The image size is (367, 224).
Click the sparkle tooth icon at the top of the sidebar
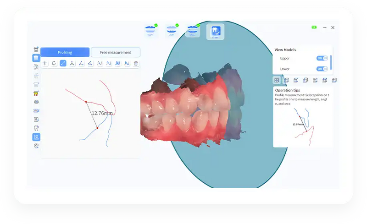tap(36, 49)
